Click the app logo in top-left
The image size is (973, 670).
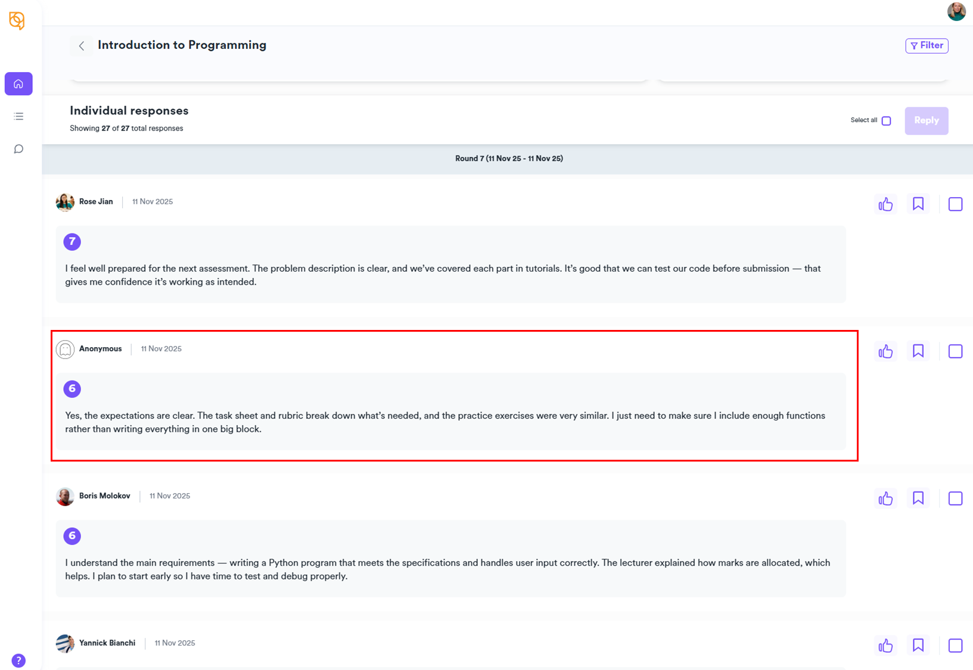[17, 21]
